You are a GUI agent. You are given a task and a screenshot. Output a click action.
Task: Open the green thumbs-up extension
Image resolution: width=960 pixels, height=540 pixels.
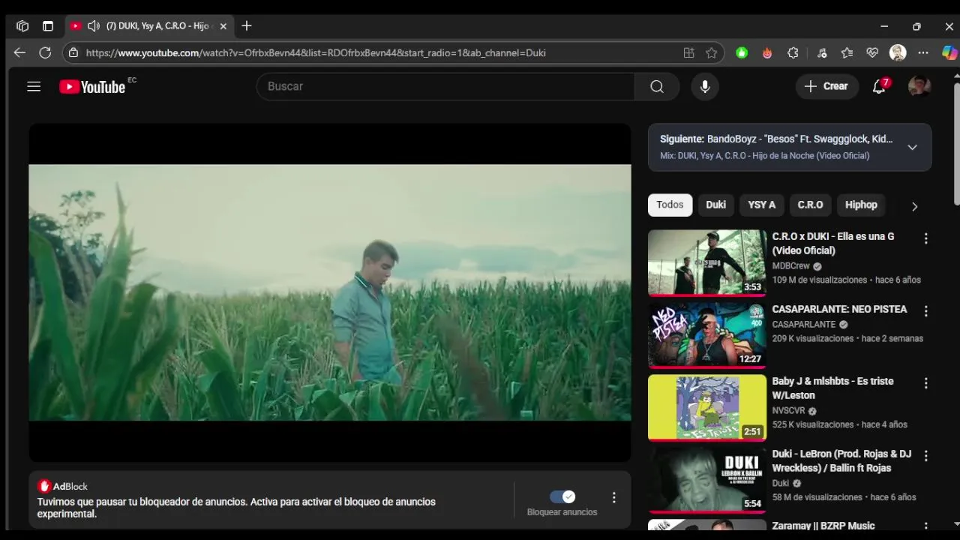coord(742,52)
